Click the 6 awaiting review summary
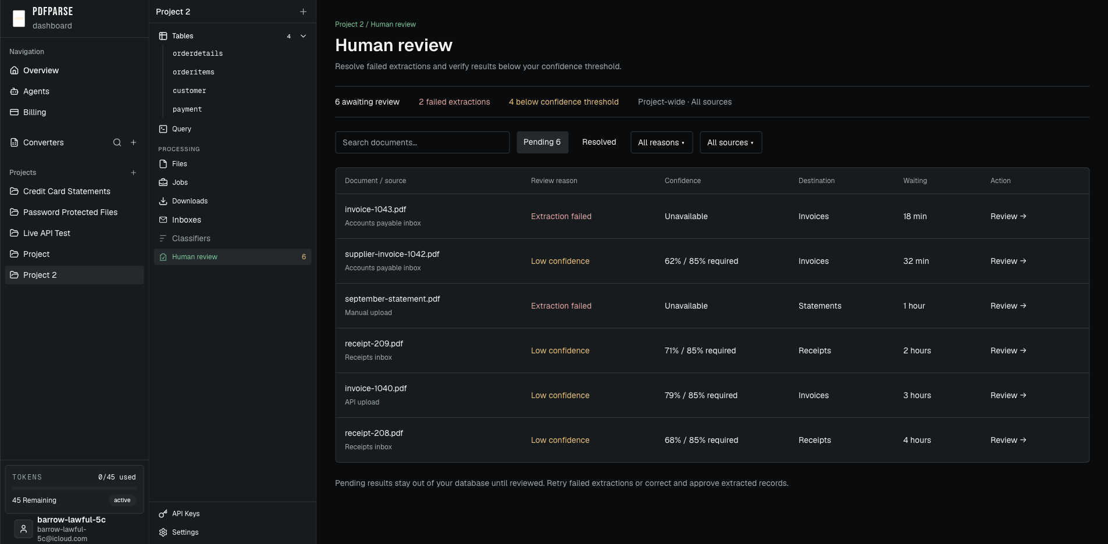 (367, 102)
